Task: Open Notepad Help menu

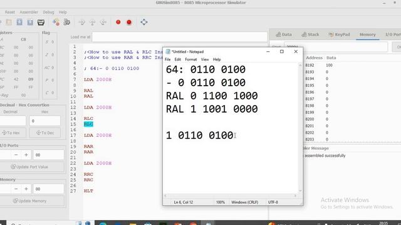Action: [217, 59]
